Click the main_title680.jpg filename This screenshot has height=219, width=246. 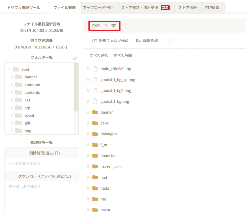pyautogui.click(x=116, y=69)
